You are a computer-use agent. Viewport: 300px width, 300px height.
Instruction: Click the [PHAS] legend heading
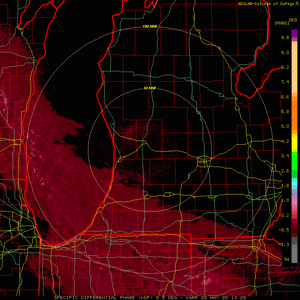pos(282,23)
